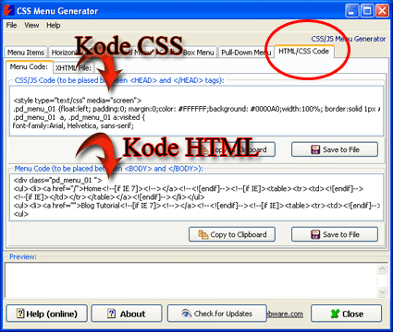Save the CSS/JS code to file

pos(335,149)
